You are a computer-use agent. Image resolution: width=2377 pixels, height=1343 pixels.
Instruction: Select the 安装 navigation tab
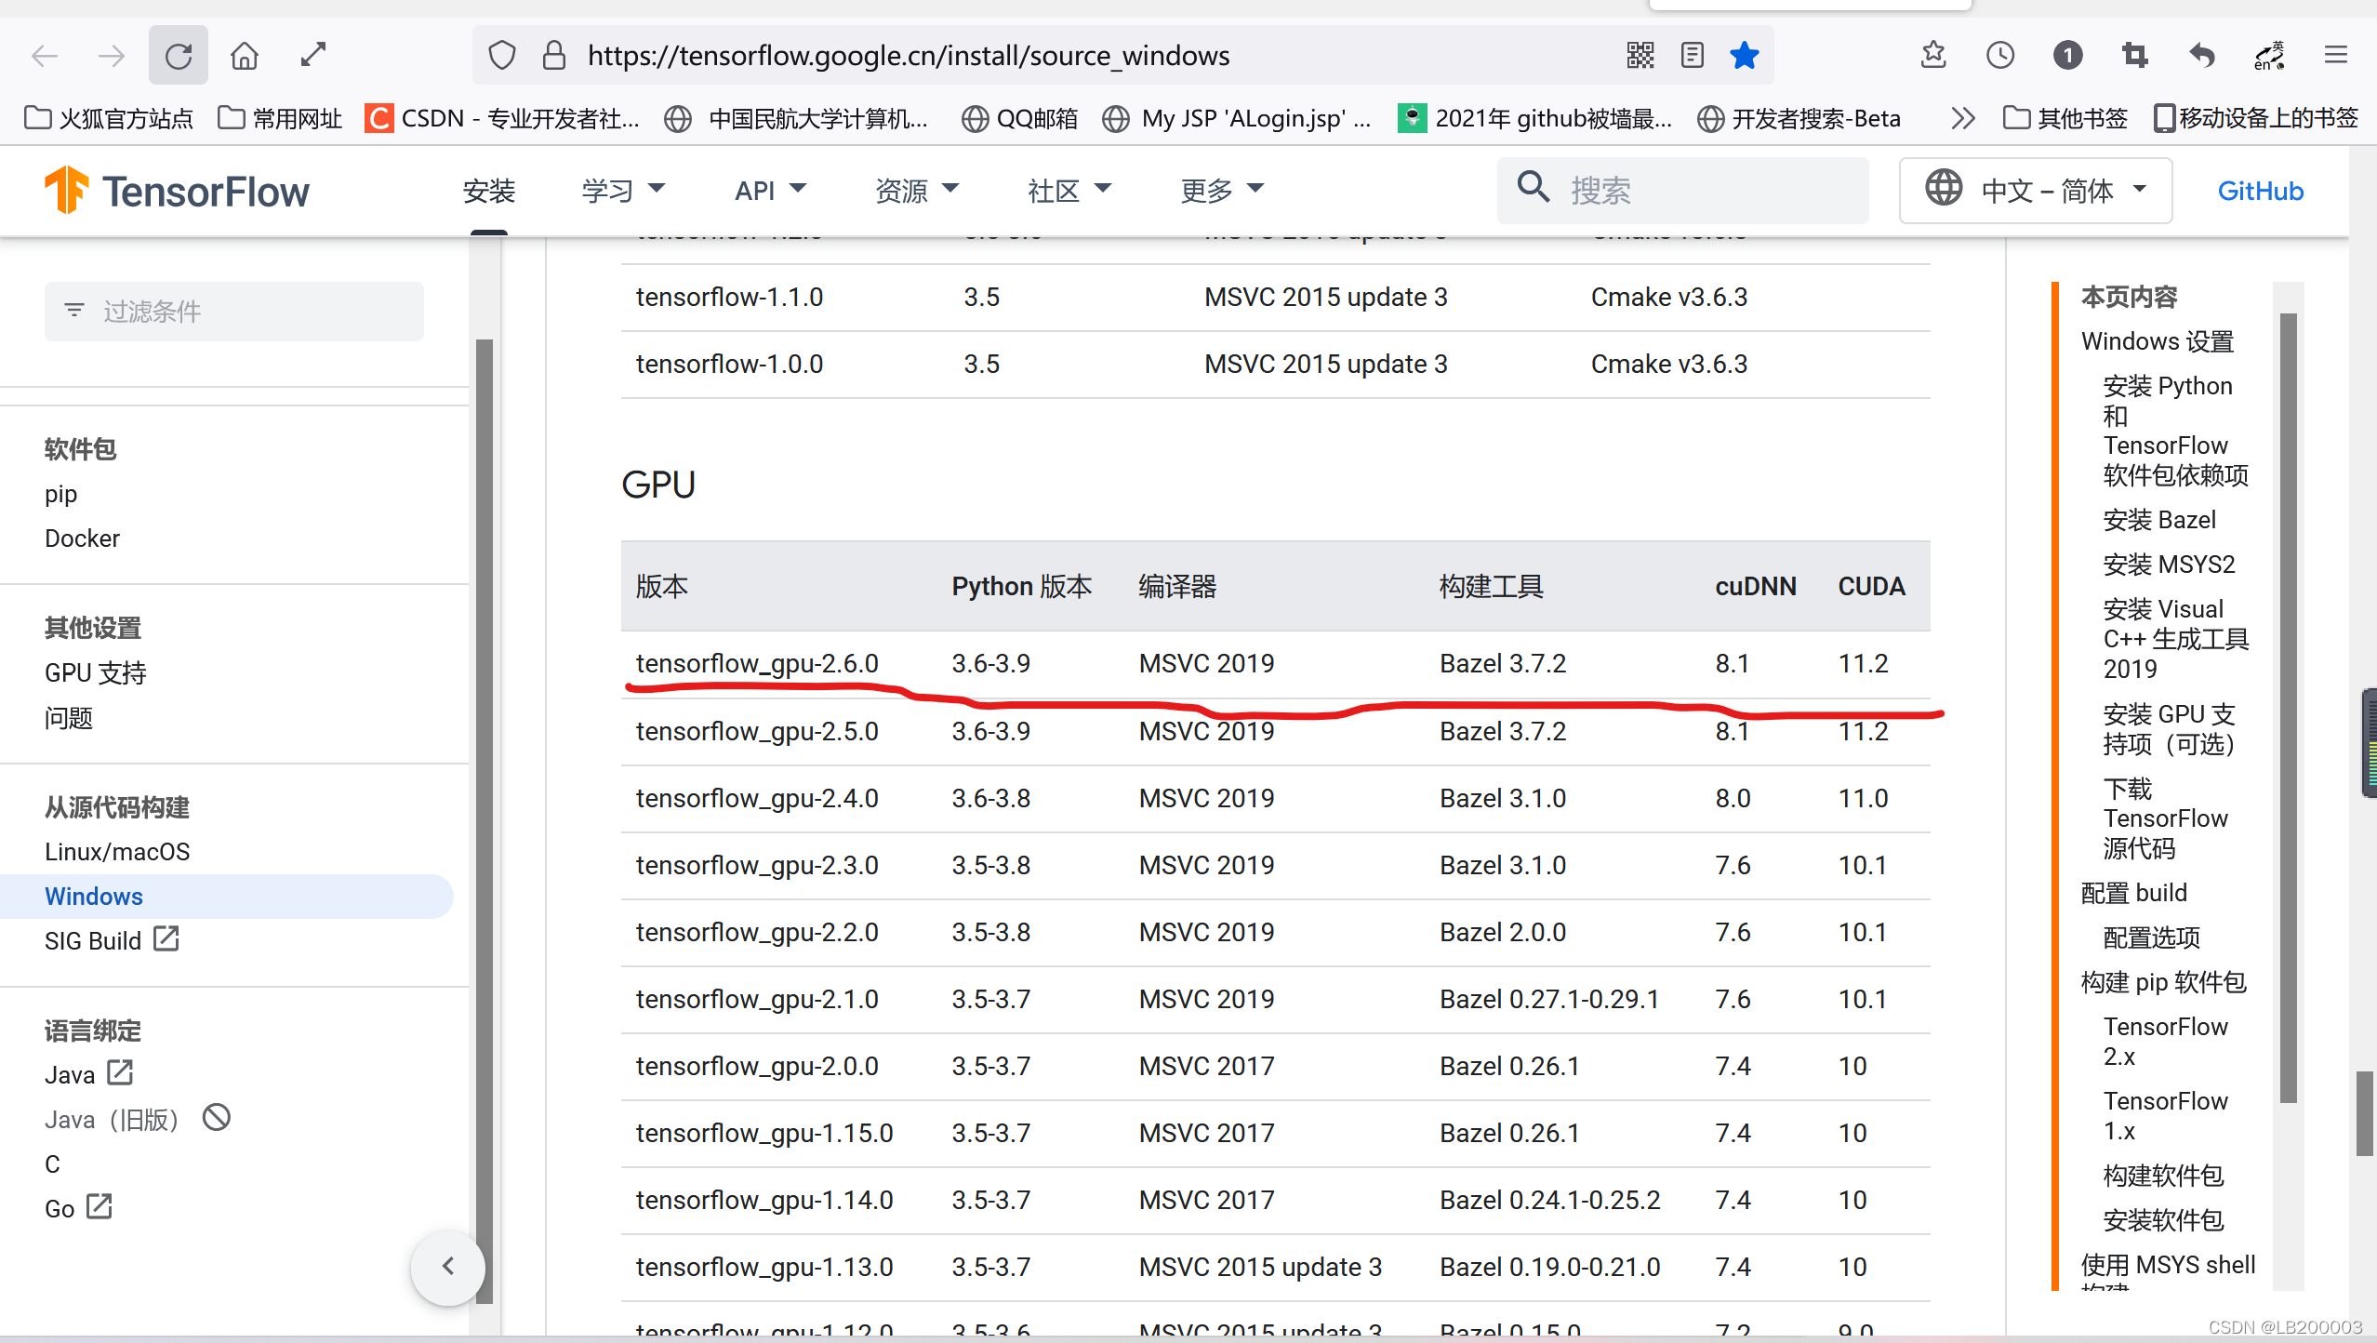(488, 191)
